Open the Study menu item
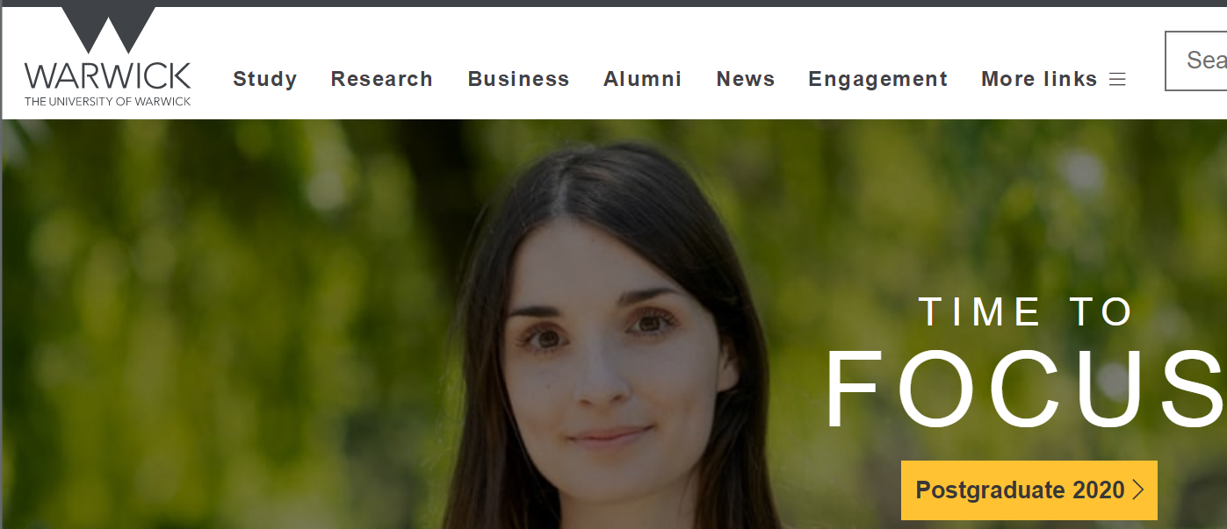 (264, 79)
